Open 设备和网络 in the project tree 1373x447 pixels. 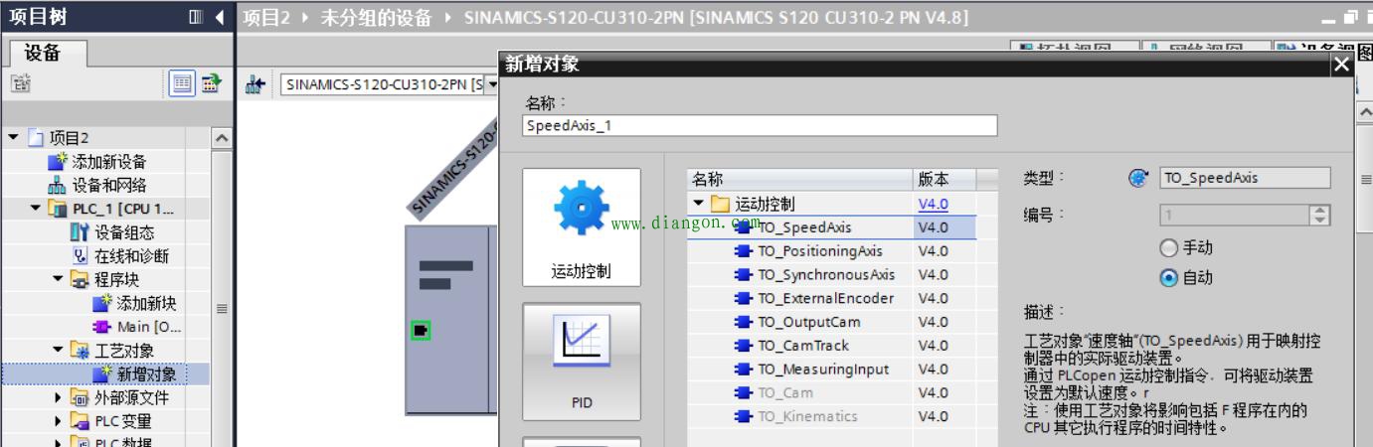coord(108,185)
